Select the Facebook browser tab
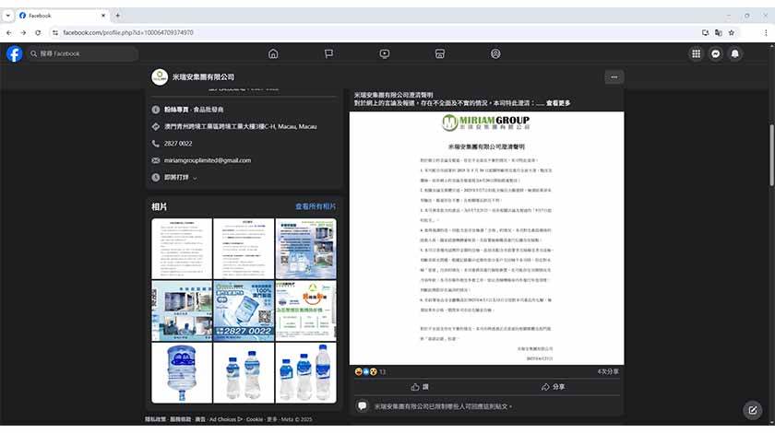Screen dimensions: 775x433 click(62, 16)
